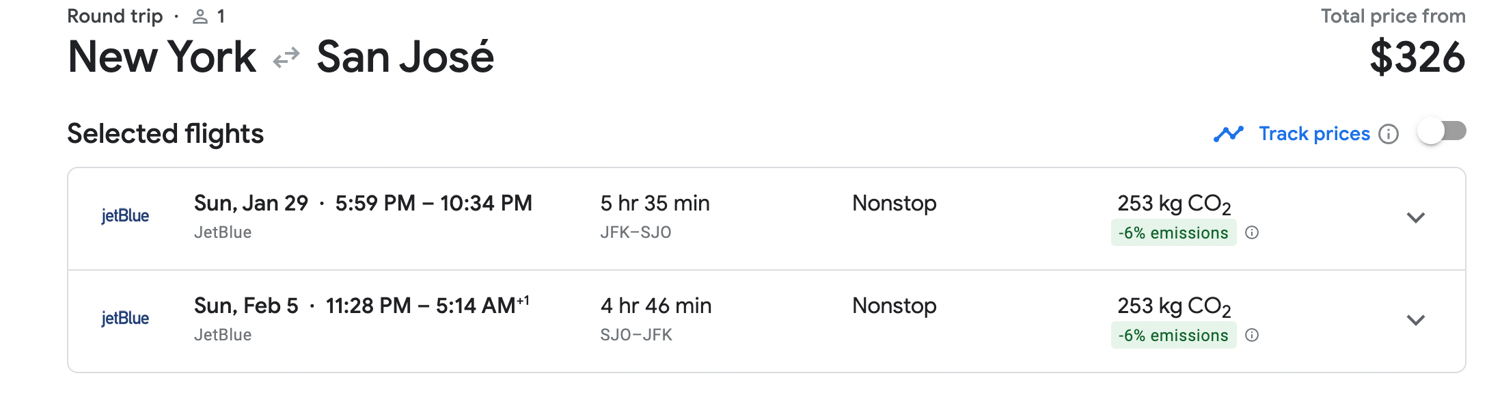The width and height of the screenshot is (1502, 406).
Task: Open emissions info for the SJO–JFK flight
Action: (1252, 336)
